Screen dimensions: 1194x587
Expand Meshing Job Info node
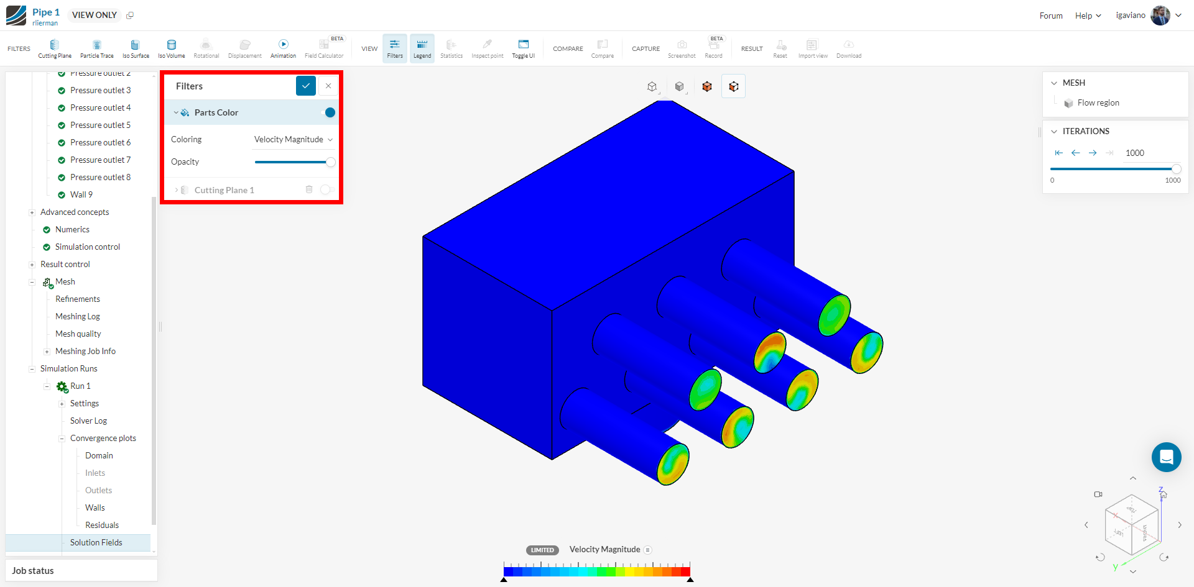coord(47,352)
